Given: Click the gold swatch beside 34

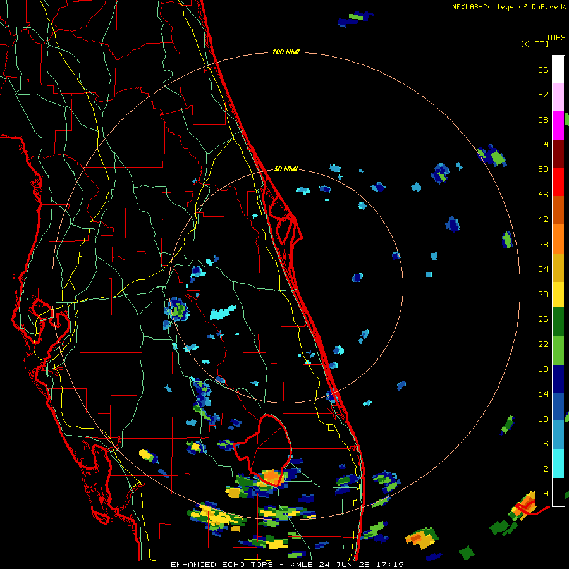Looking at the screenshot, I should 558,267.
